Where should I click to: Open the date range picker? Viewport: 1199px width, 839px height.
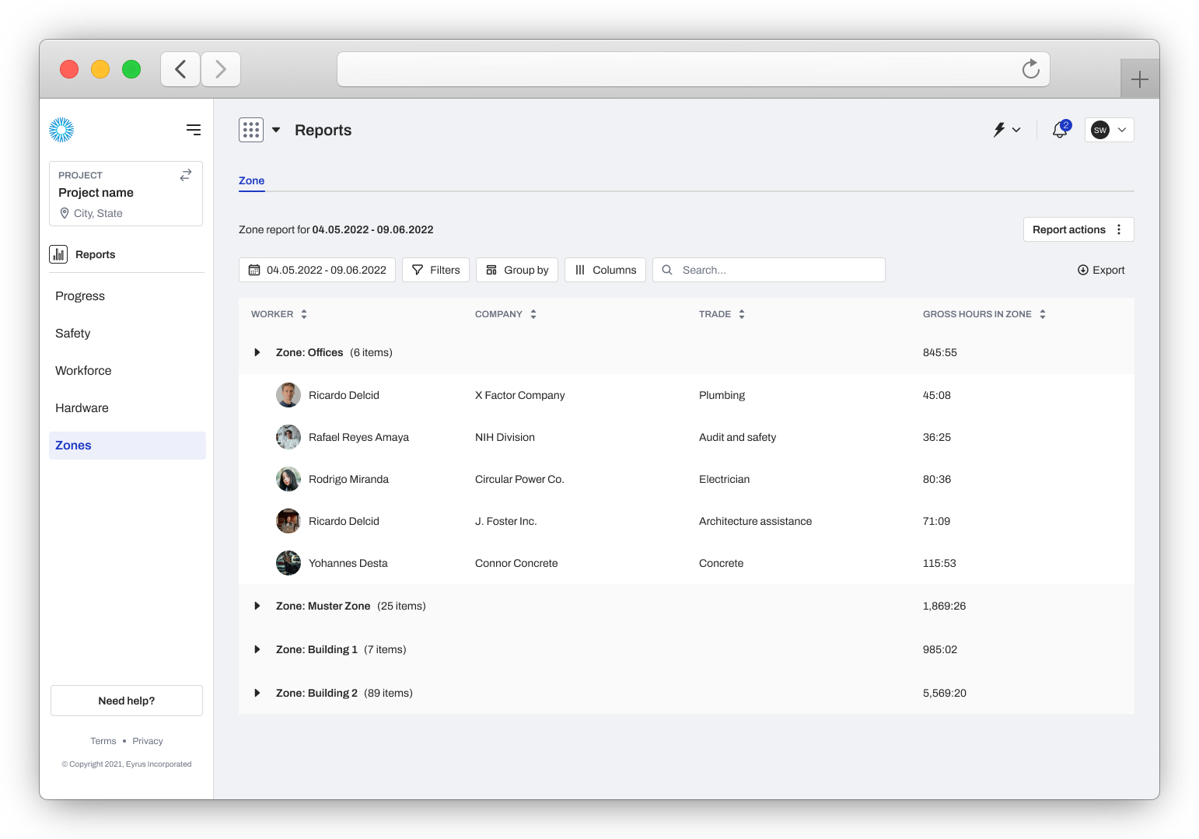point(317,270)
